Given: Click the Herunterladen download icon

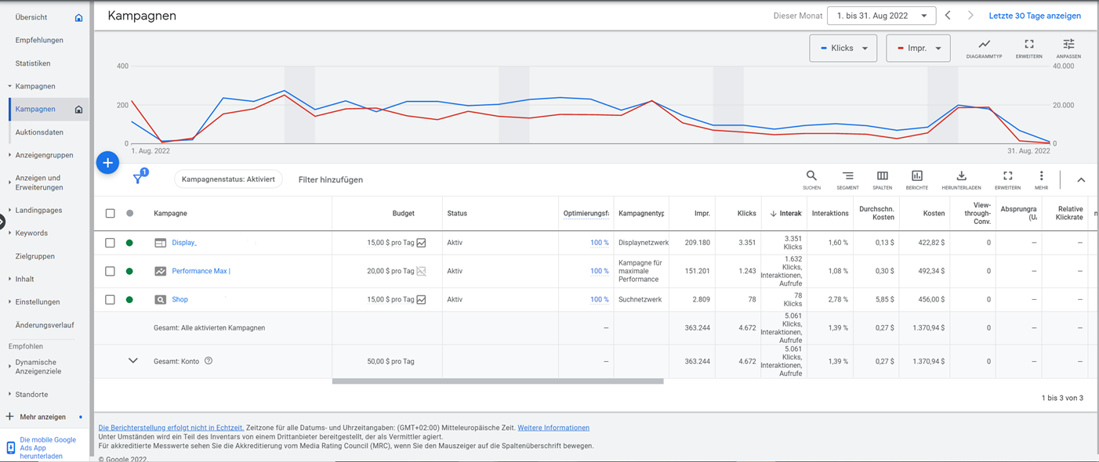Looking at the screenshot, I should click(x=961, y=179).
